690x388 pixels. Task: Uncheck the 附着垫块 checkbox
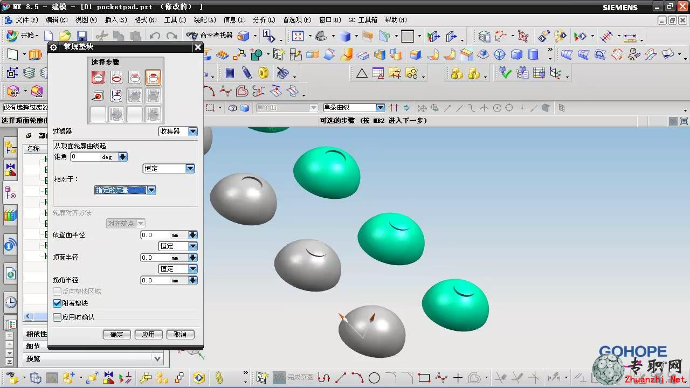pyautogui.click(x=57, y=303)
